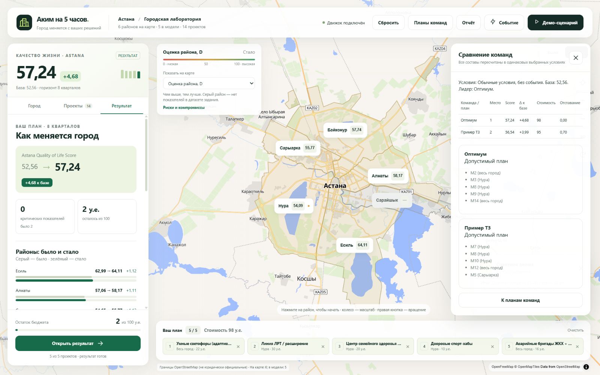Click the lightning bolt icon on Событие

493,22
